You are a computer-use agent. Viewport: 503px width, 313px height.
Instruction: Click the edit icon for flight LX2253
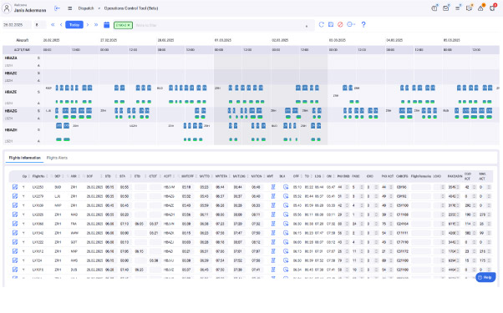point(15,187)
